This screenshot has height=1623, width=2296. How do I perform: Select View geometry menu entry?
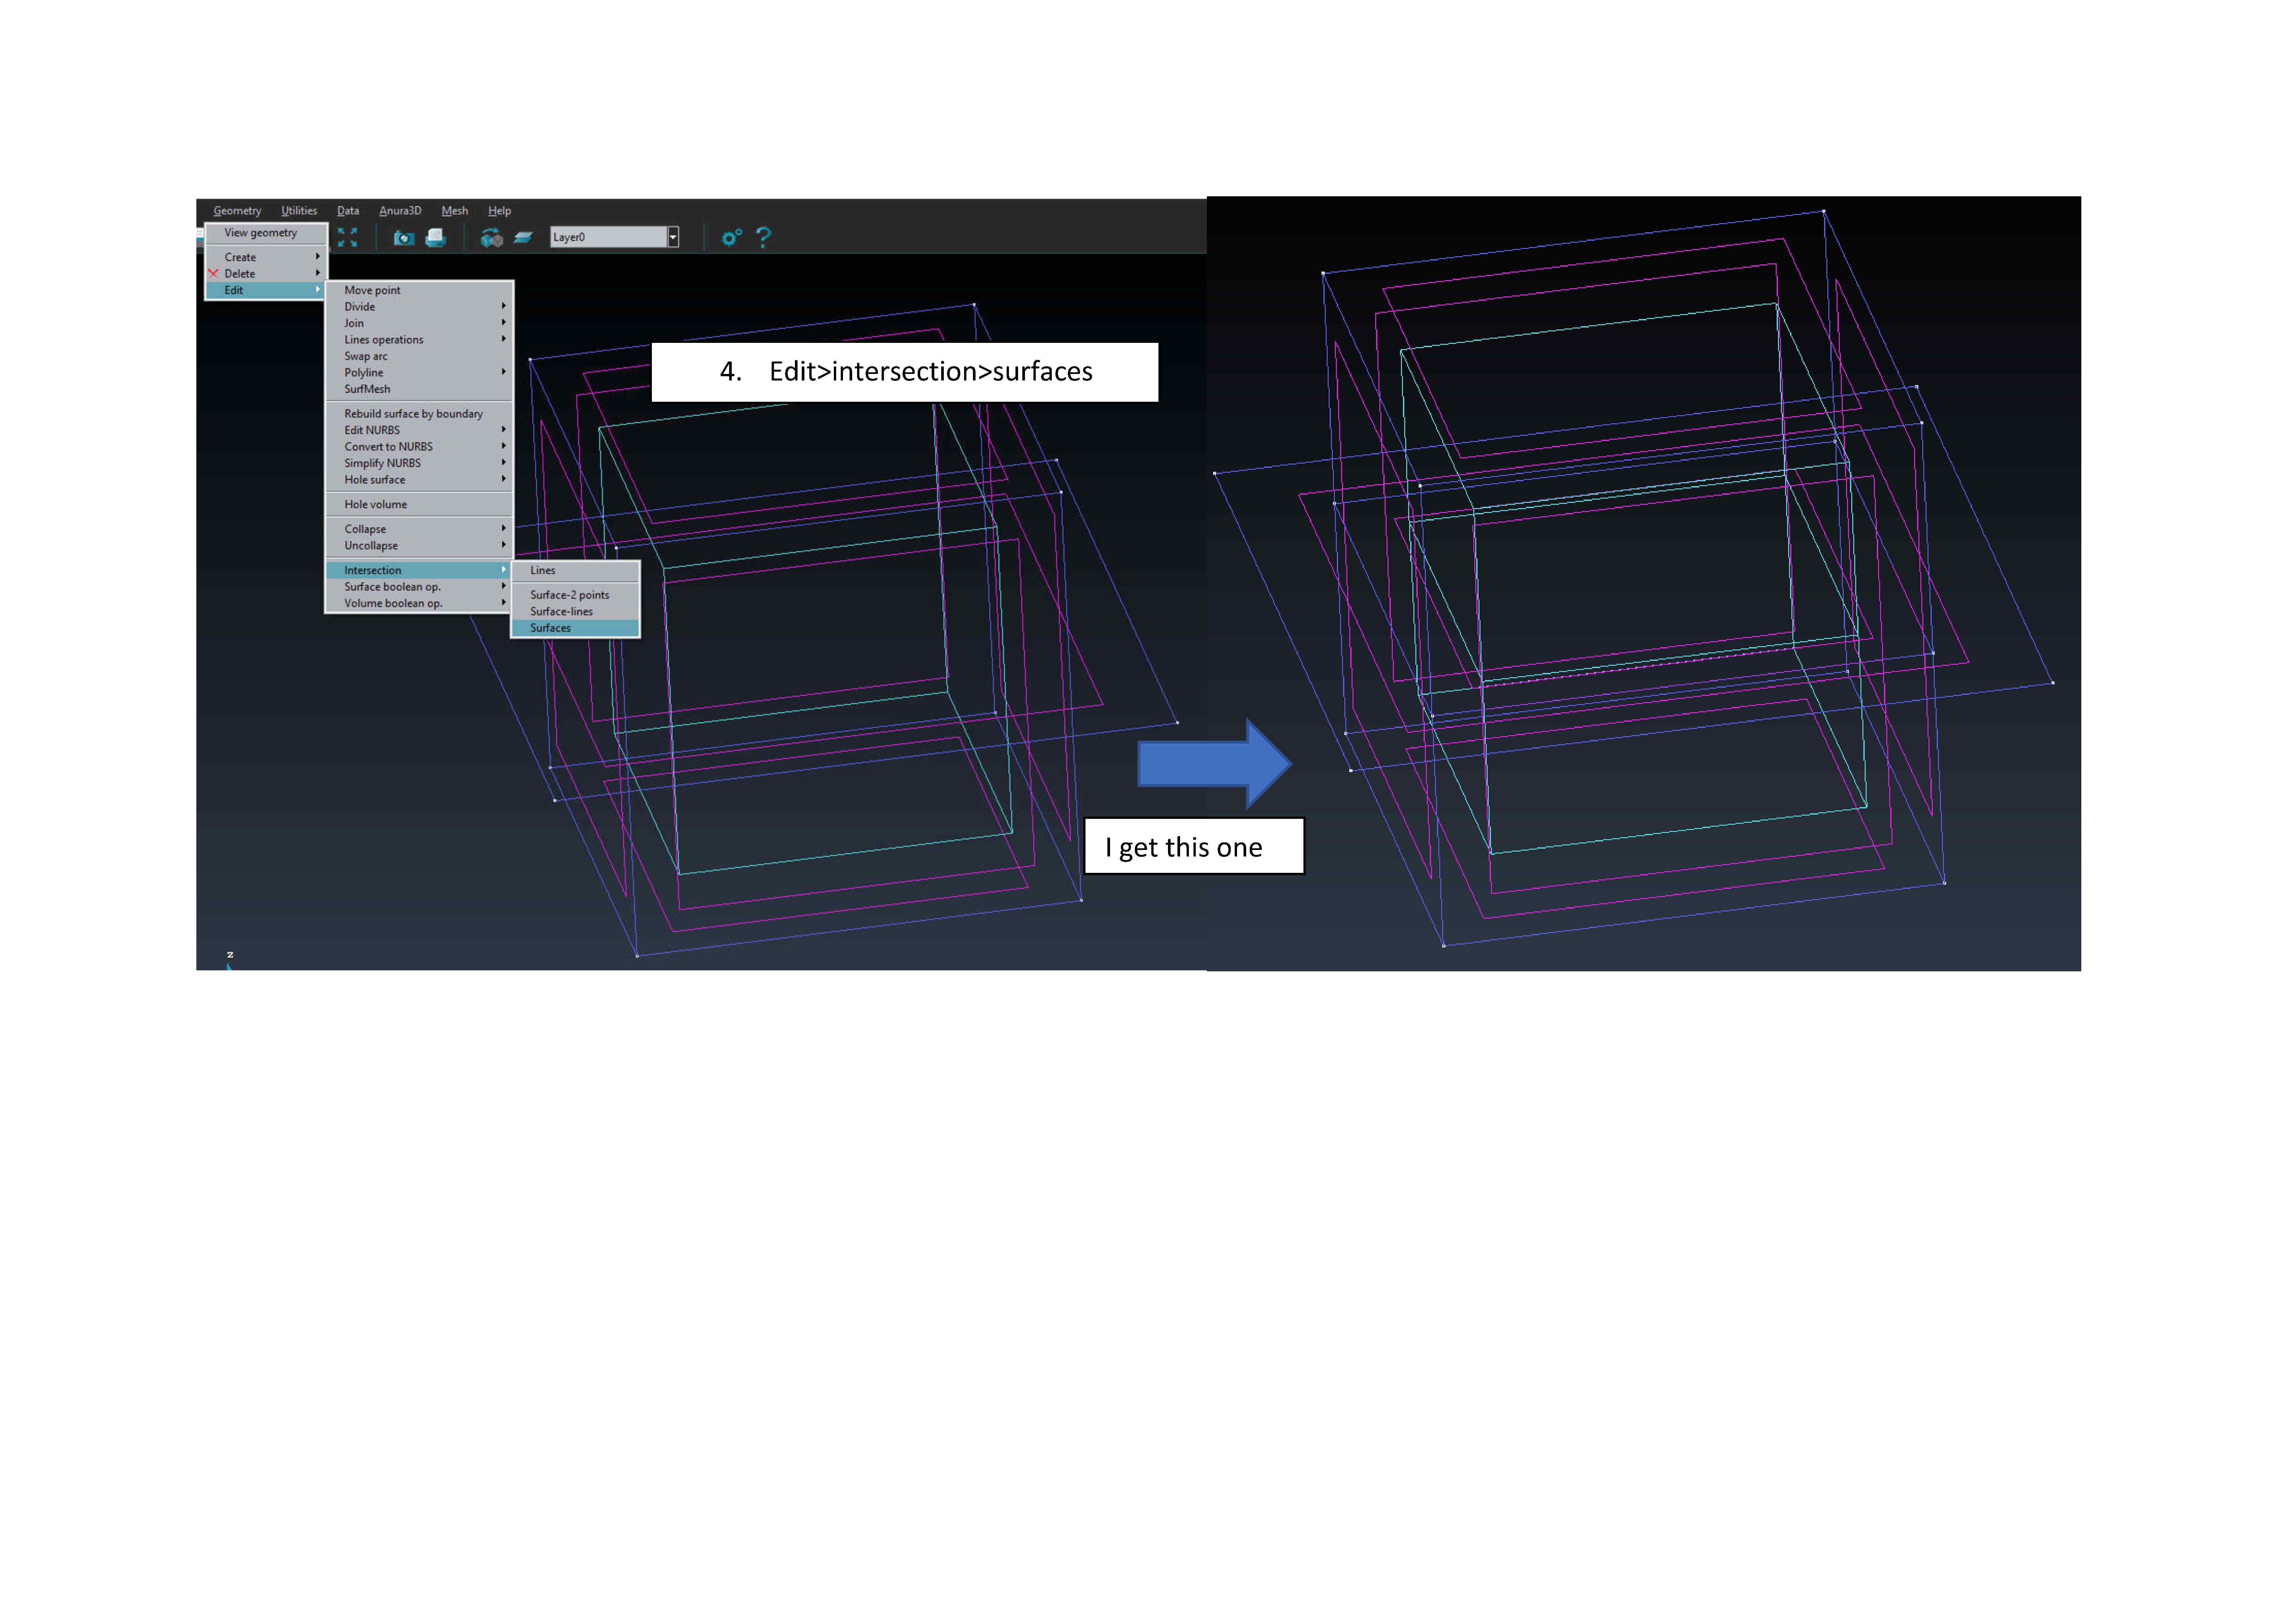pyautogui.click(x=266, y=233)
